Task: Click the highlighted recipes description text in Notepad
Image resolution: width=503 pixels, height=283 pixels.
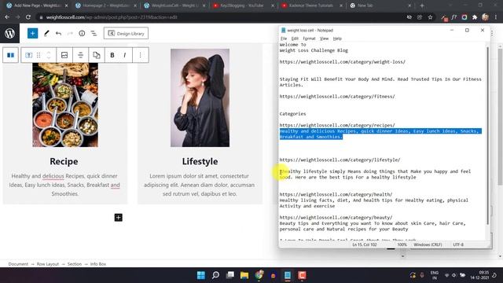Action: coord(380,134)
